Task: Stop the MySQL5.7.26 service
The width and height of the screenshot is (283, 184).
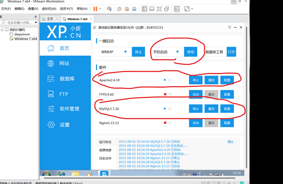Action: [x=196, y=109]
